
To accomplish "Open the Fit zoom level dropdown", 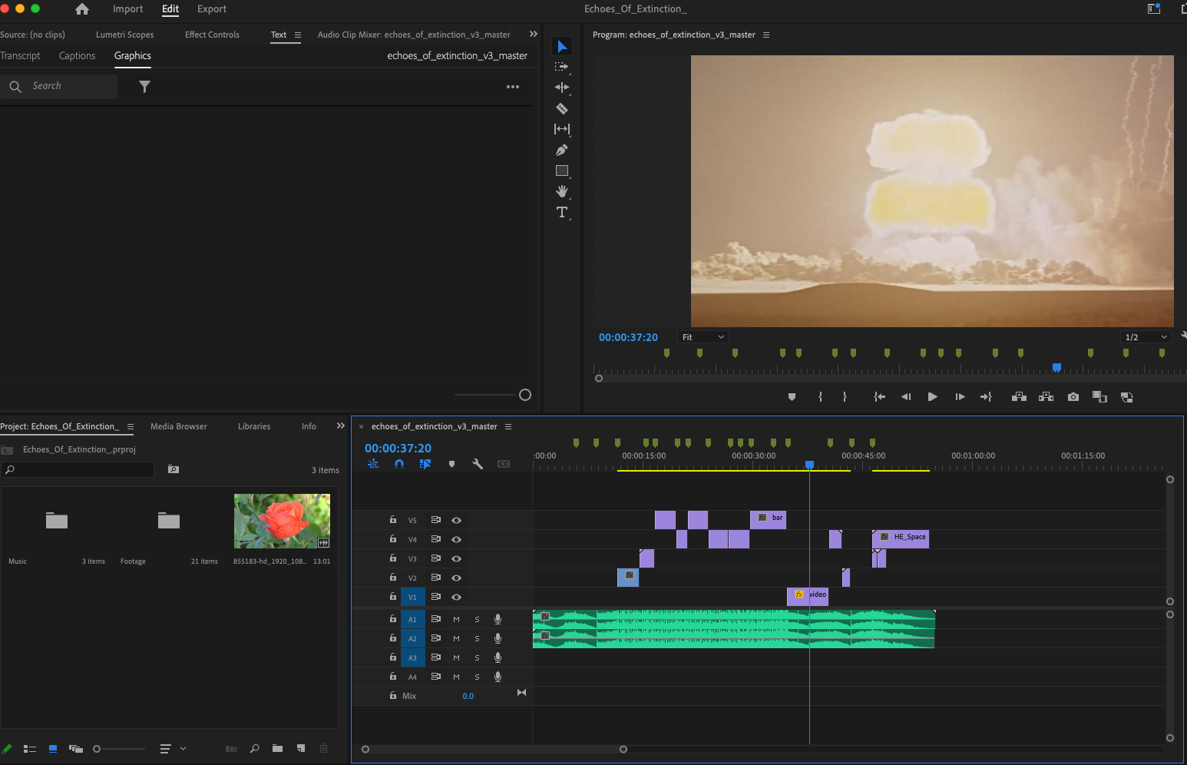I will point(703,337).
